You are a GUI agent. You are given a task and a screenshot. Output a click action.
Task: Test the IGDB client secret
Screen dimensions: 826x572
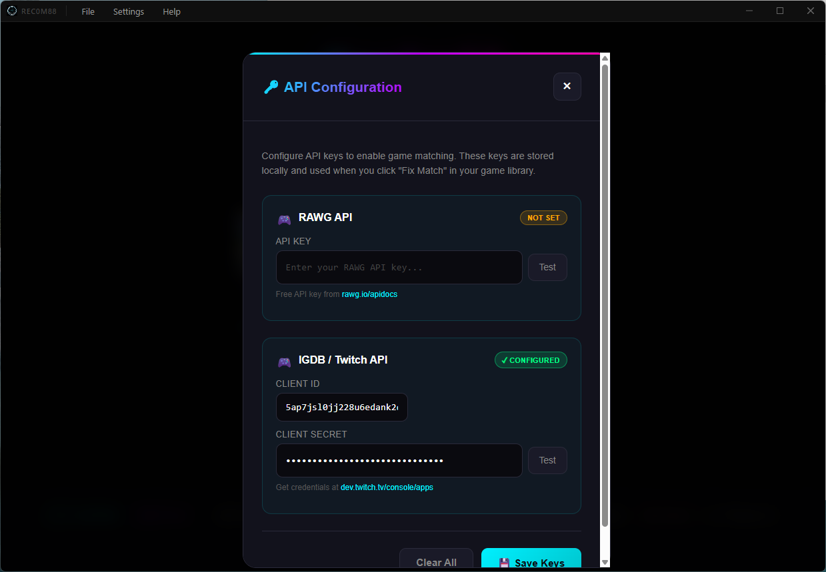547,460
